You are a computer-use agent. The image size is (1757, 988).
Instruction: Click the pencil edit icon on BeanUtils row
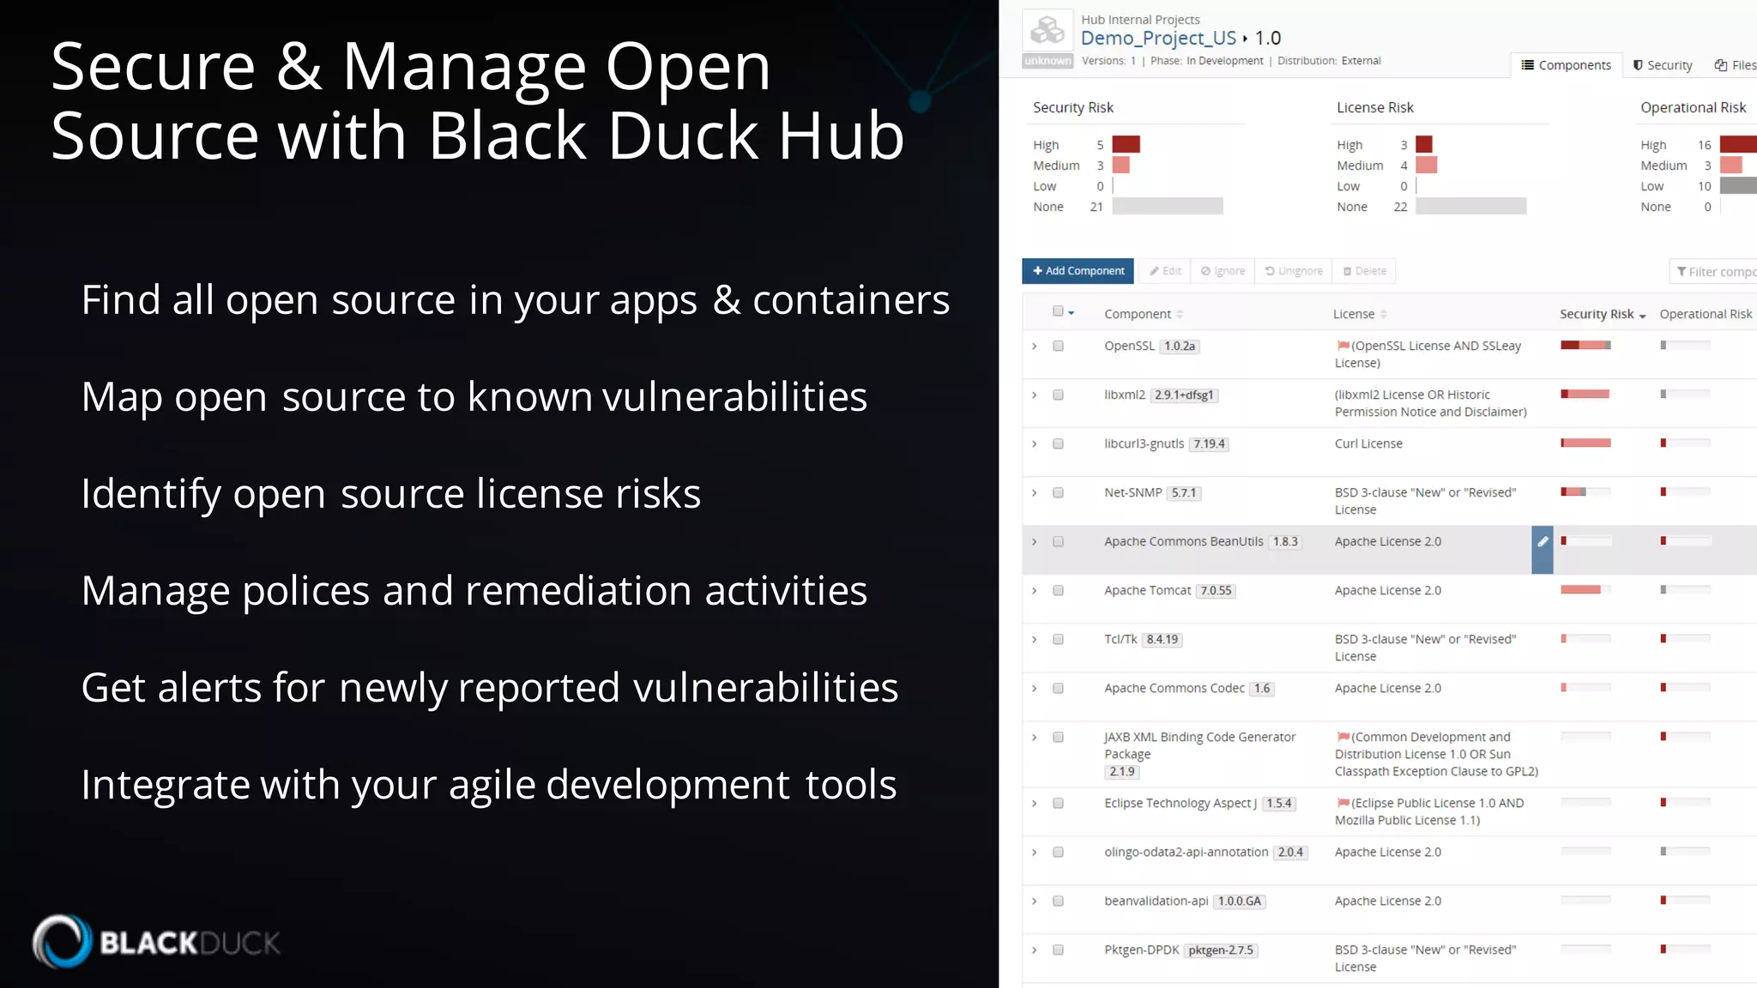click(1542, 542)
